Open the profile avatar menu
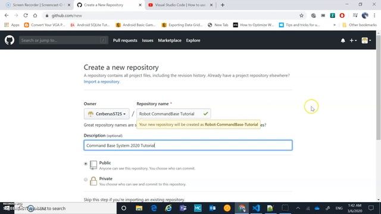381x214 pixels. (x=366, y=40)
